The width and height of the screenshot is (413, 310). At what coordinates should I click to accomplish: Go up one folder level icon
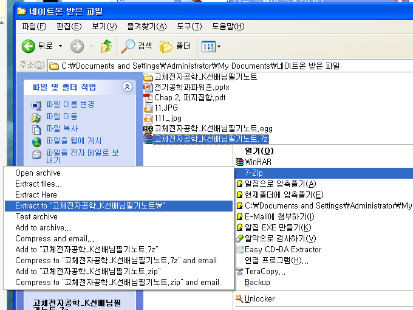point(106,46)
